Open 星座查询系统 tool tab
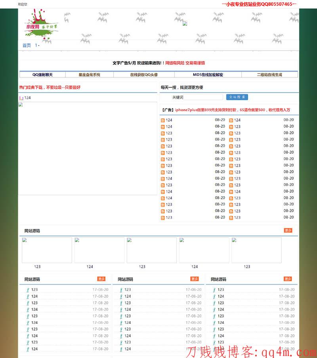 (x=89, y=75)
